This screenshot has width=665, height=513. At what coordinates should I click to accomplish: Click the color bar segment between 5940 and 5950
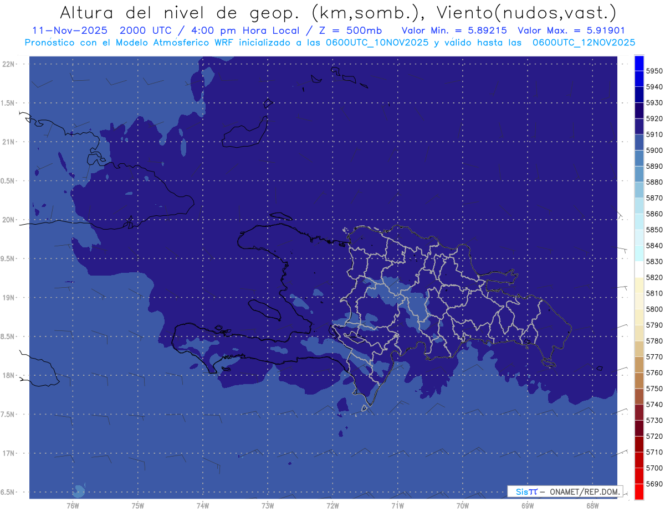click(x=639, y=79)
